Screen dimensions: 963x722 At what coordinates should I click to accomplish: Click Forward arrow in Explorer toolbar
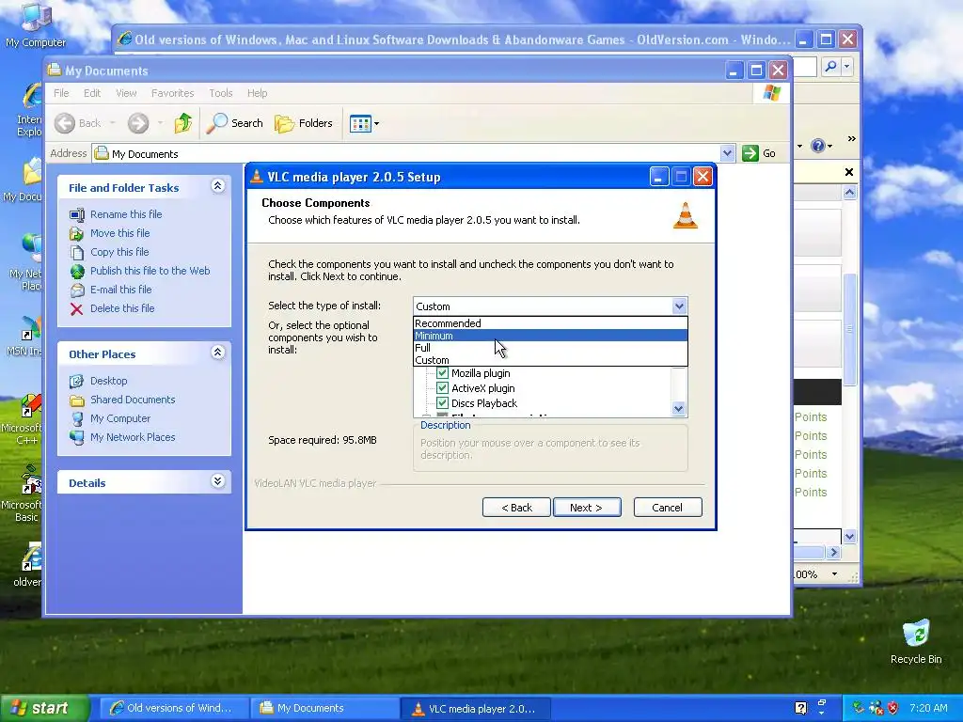(x=138, y=123)
